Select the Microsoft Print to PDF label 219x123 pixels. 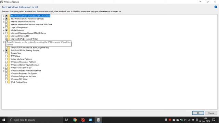(20, 36)
